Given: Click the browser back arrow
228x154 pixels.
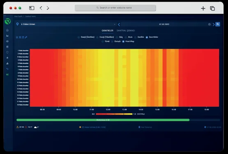Looking at the screenshot, I should (x=41, y=8).
